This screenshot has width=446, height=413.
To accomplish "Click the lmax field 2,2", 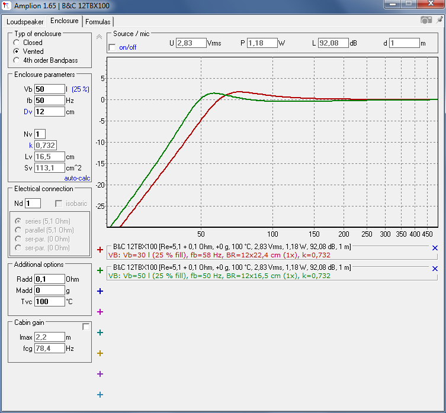I will (x=50, y=337).
